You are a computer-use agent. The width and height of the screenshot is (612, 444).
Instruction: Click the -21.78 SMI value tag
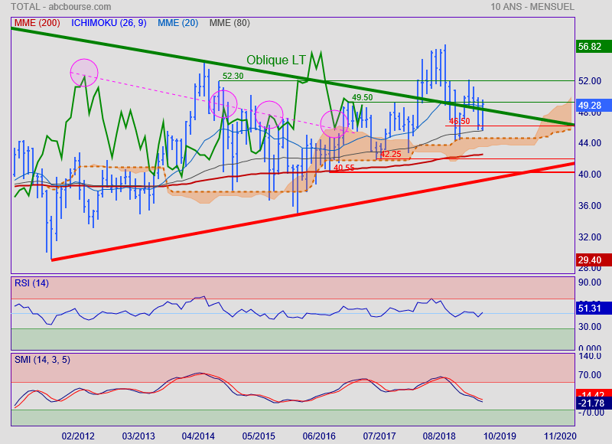click(594, 403)
